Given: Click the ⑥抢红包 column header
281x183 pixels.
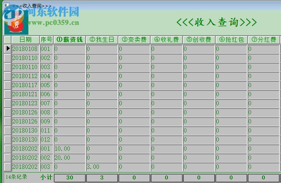Looking at the screenshot, I should click(231, 40).
